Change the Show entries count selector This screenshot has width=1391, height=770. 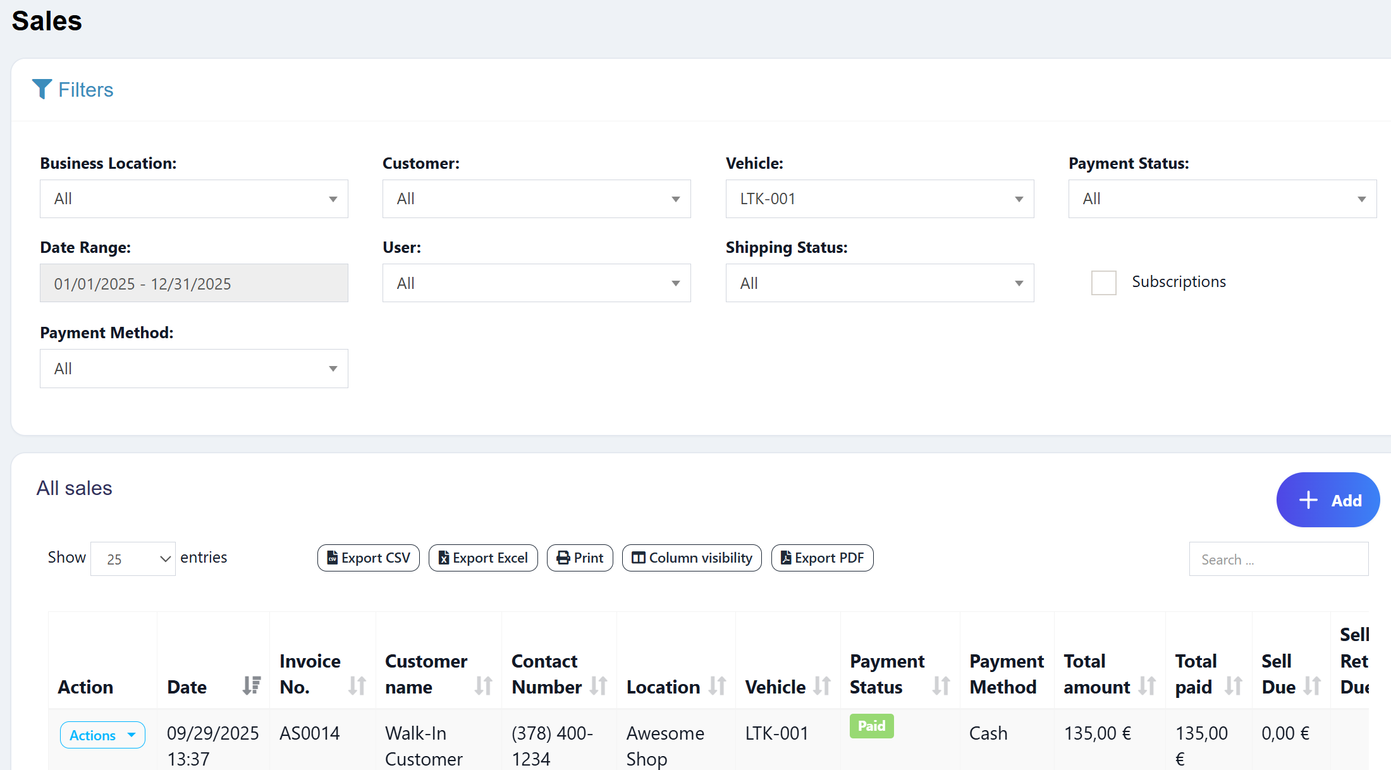[x=133, y=559]
